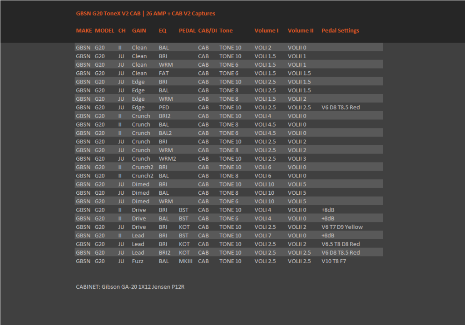The height and width of the screenshot is (325, 465).
Task: Click the 'CABINET: Gibson GA-20 1X12 Jensen P12R' note
Action: pos(130,287)
